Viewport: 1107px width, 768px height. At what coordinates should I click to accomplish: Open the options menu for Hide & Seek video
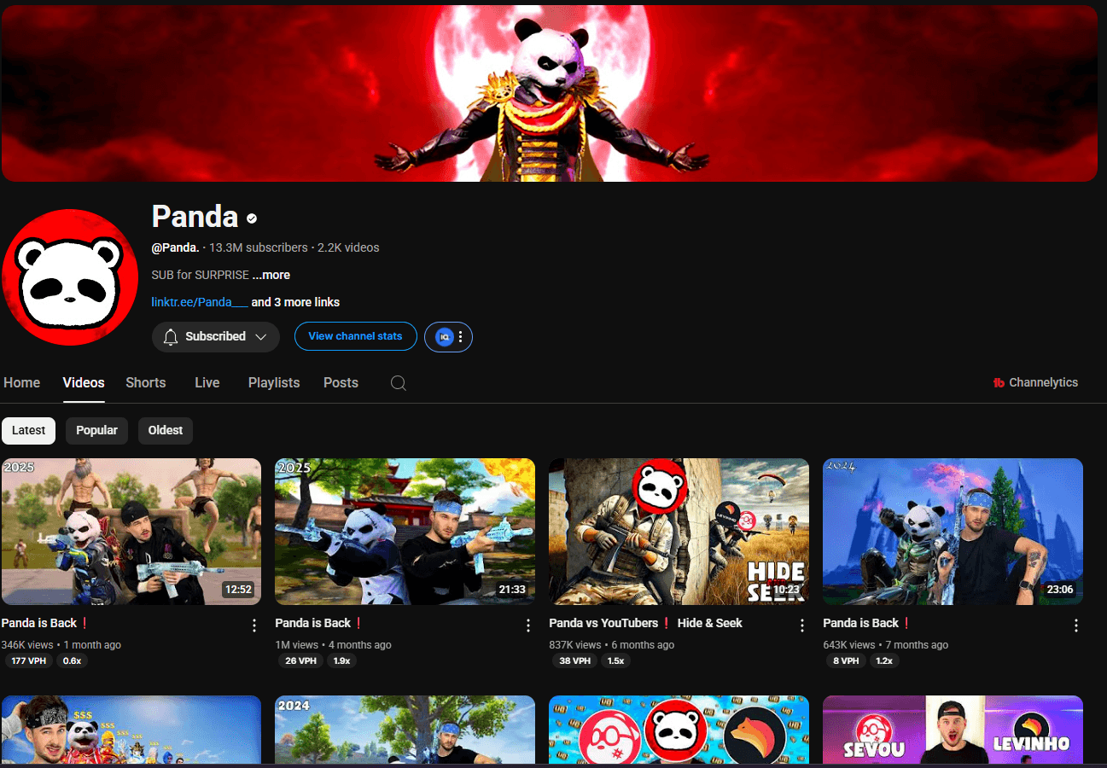tap(802, 625)
